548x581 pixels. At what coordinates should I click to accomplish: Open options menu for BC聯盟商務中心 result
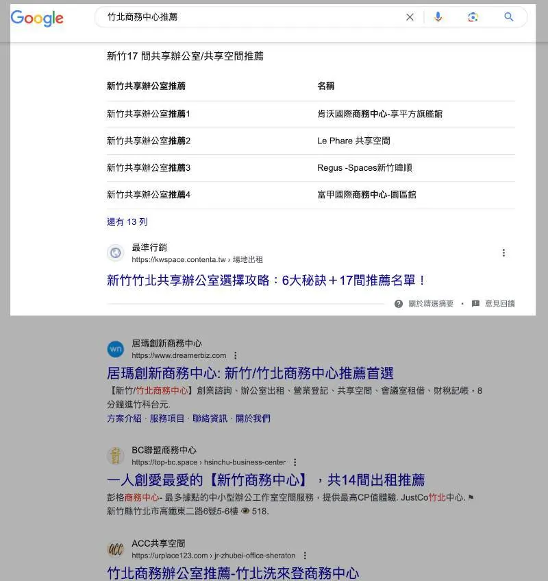coord(295,462)
